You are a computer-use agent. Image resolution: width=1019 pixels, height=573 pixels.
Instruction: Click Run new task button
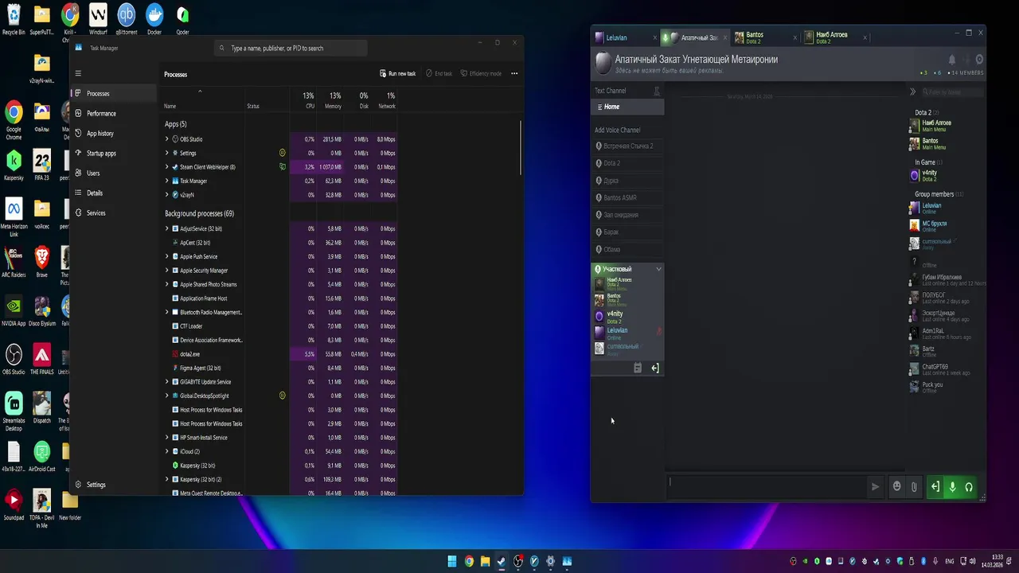[x=397, y=73]
